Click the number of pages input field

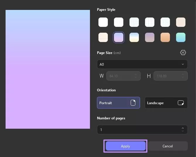click(138, 130)
